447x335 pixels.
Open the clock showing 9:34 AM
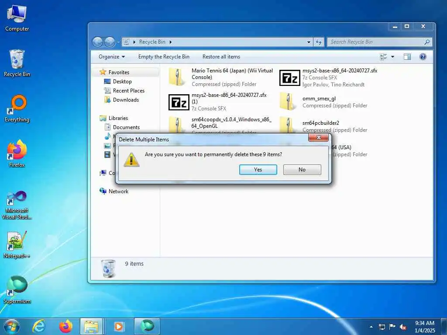[425, 327]
